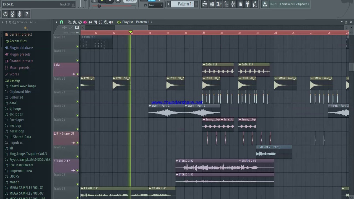This screenshot has width=354, height=199.
Task: Open the BAJA (1) clip menu at bar 21
Action: tap(204, 64)
